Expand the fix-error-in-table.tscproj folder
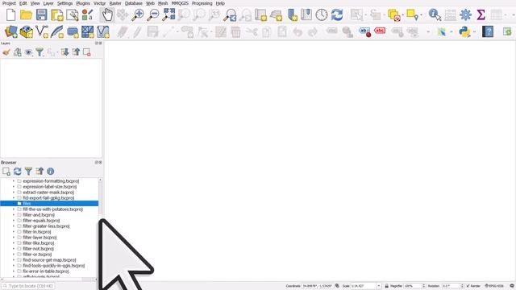The width and height of the screenshot is (516, 290). tap(14, 271)
